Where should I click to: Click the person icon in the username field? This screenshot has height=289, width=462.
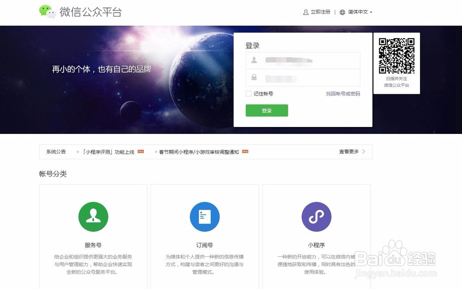coord(254,60)
